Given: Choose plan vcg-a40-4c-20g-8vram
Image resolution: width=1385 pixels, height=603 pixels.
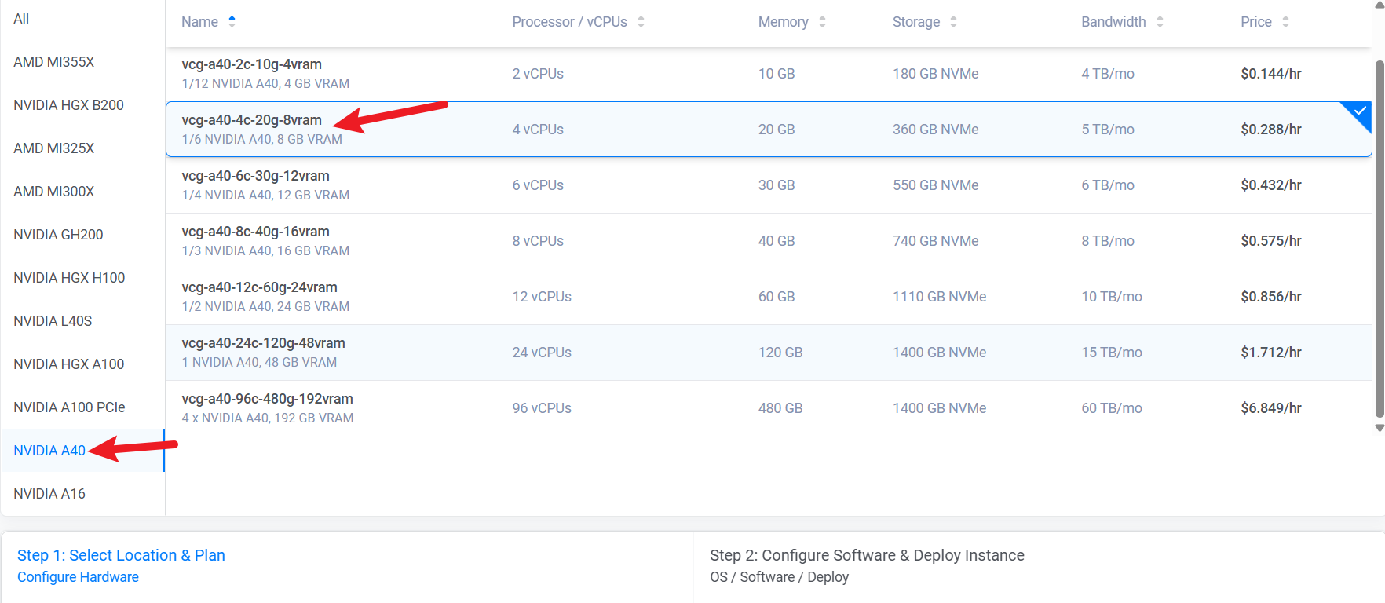Looking at the screenshot, I should point(769,130).
